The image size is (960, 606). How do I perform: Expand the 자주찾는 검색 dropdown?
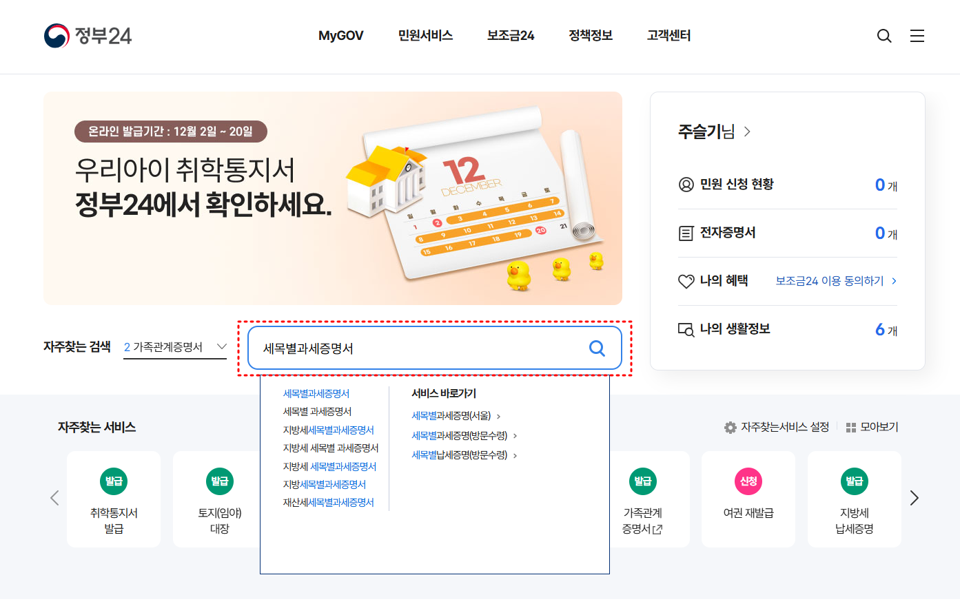[175, 347]
